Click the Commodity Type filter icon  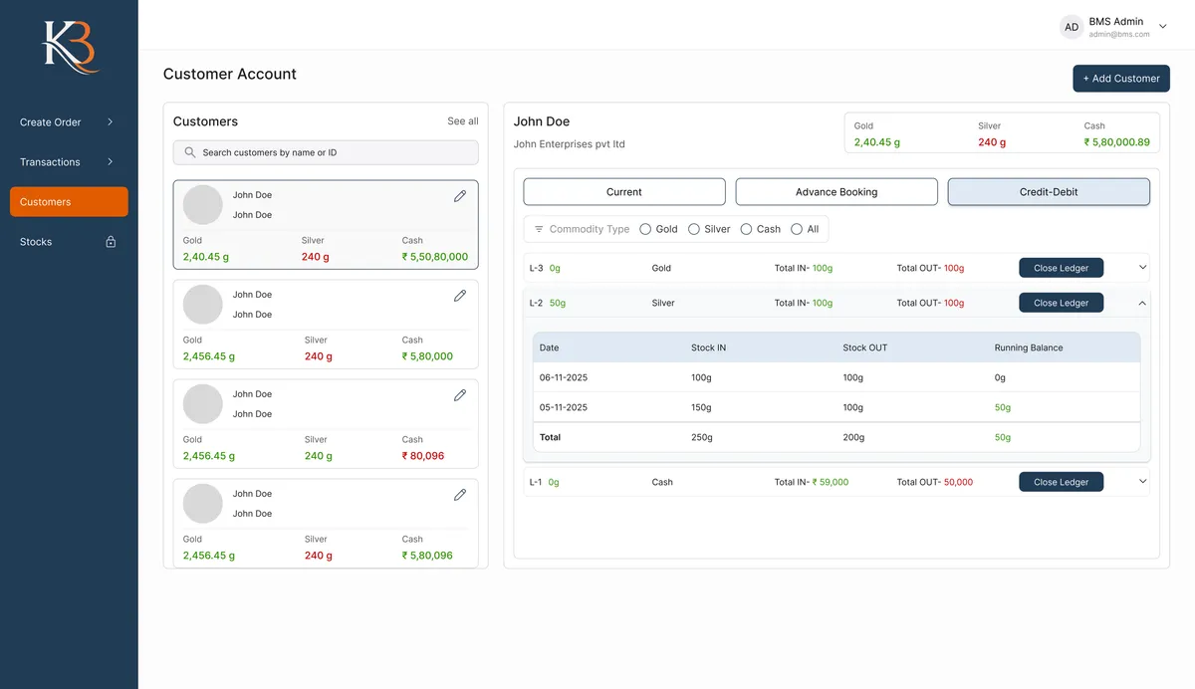539,229
